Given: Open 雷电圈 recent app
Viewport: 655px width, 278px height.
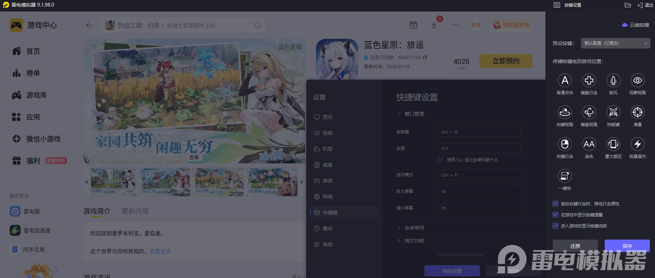Looking at the screenshot, I should [25, 211].
